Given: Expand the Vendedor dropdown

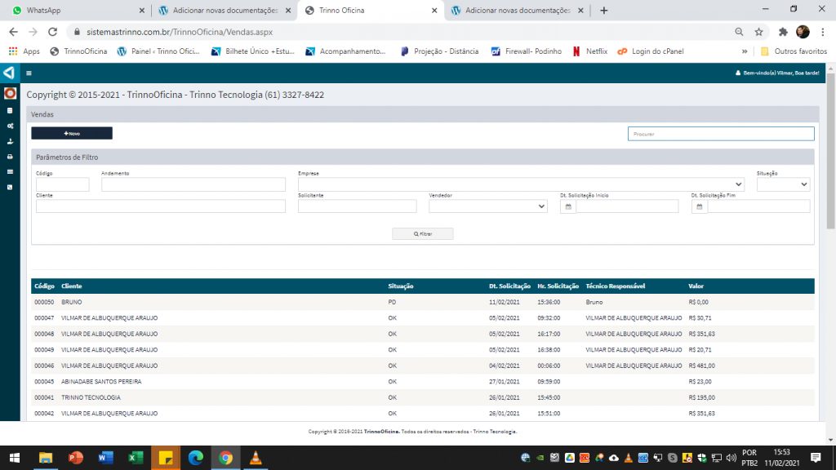Looking at the screenshot, I should click(487, 207).
